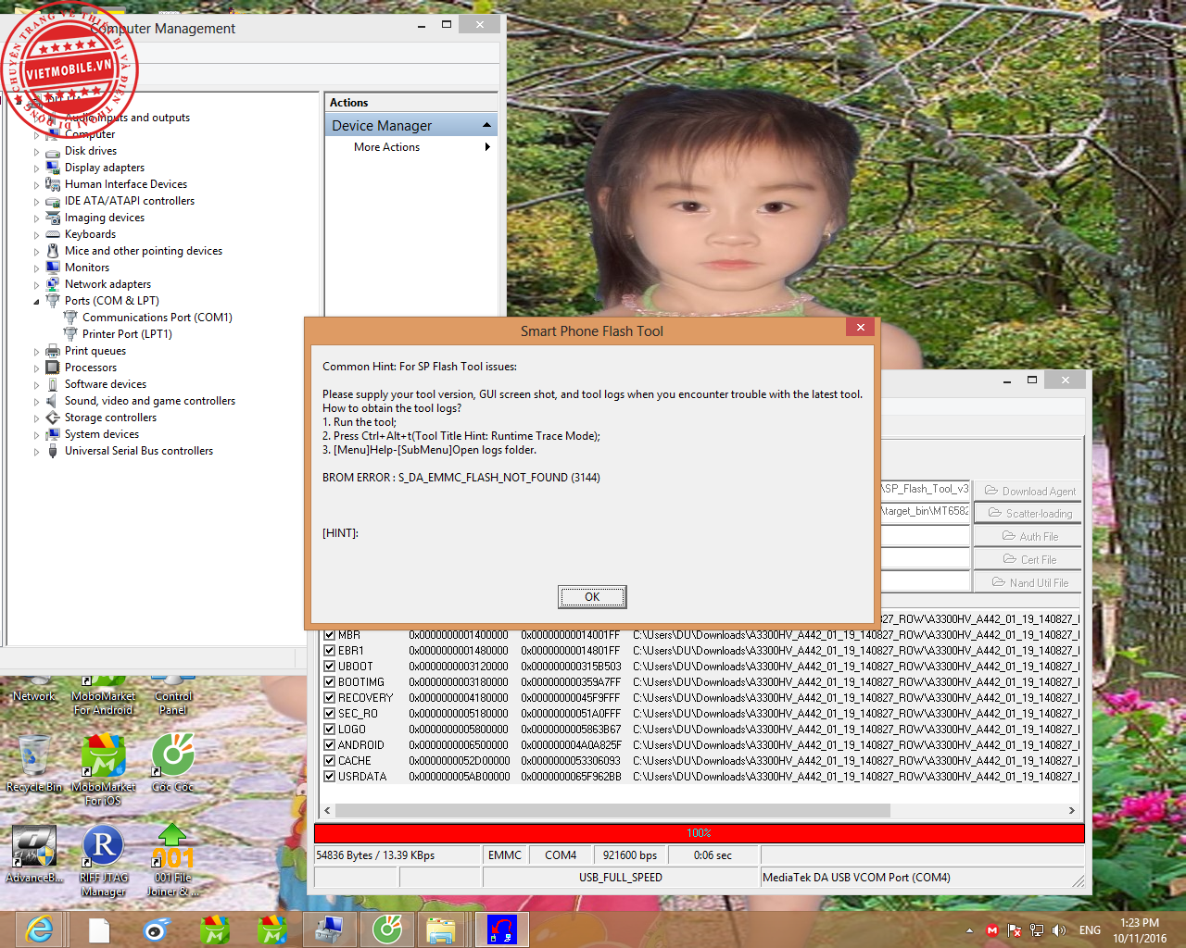The image size is (1186, 948).
Task: Click the Network adapters icon
Action: (x=53, y=284)
